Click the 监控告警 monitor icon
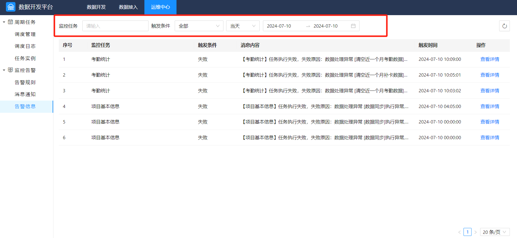 tap(10, 70)
